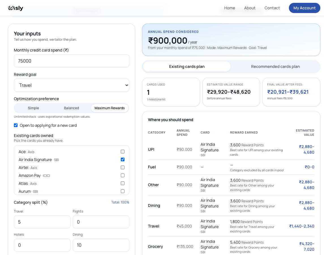This screenshot has height=255, width=324.
Task: Toggle Open to applying for a new card
Action: click(16, 125)
